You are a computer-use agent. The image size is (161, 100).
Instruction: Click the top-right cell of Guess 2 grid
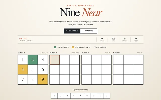tap(74, 60)
